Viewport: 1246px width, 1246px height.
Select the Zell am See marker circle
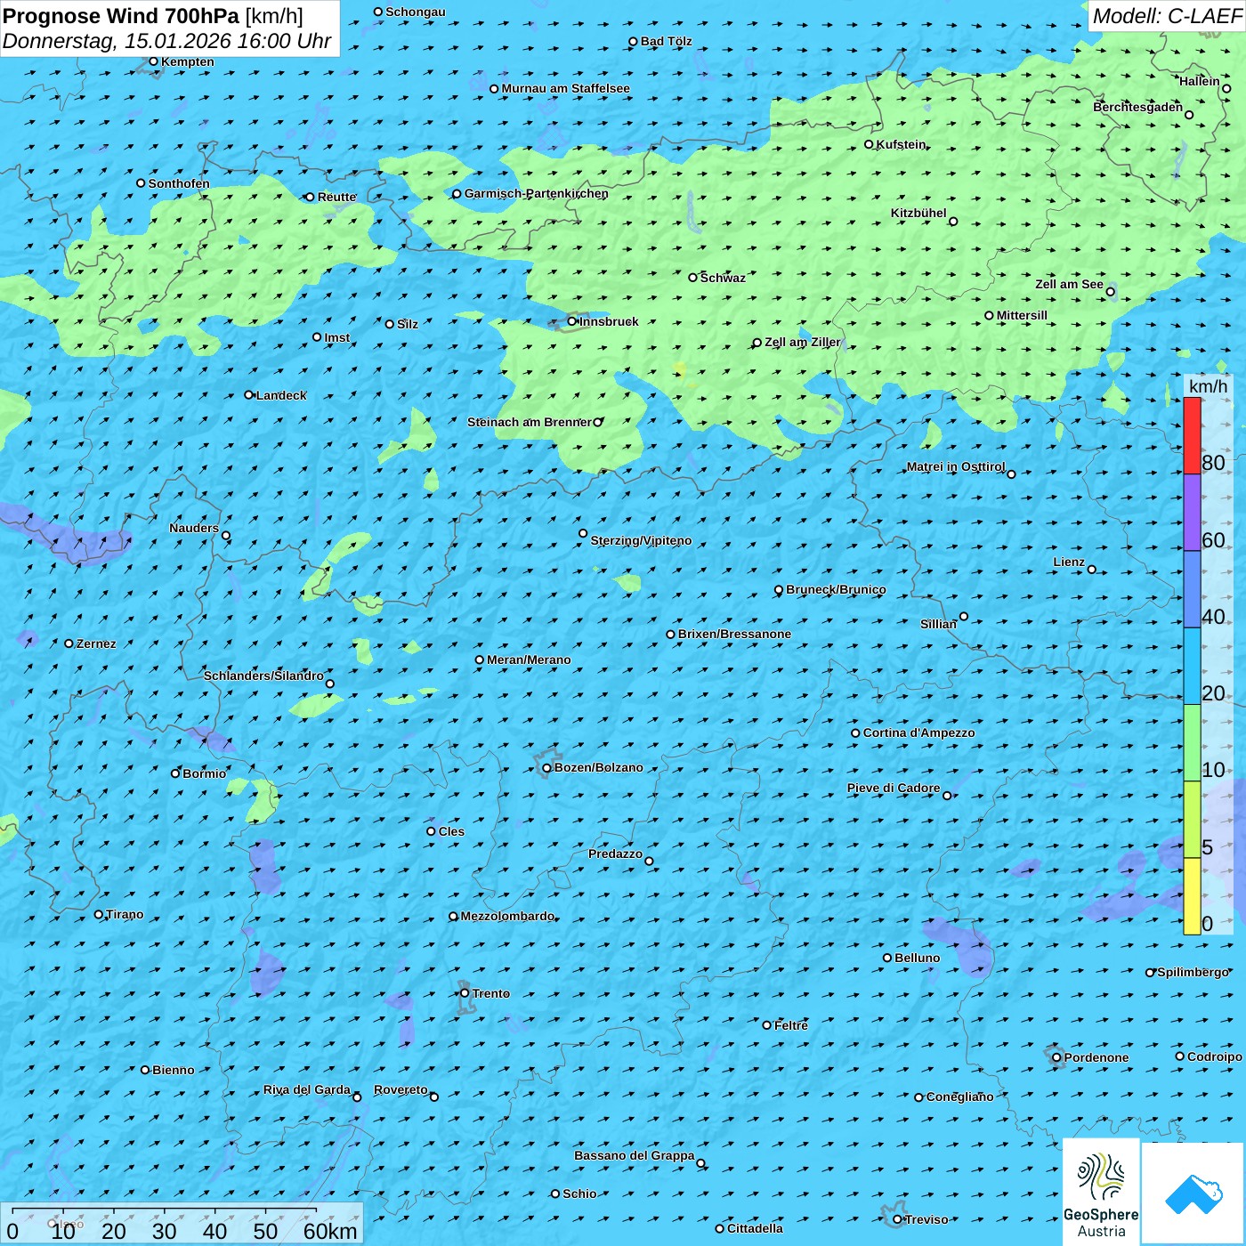(x=1110, y=291)
